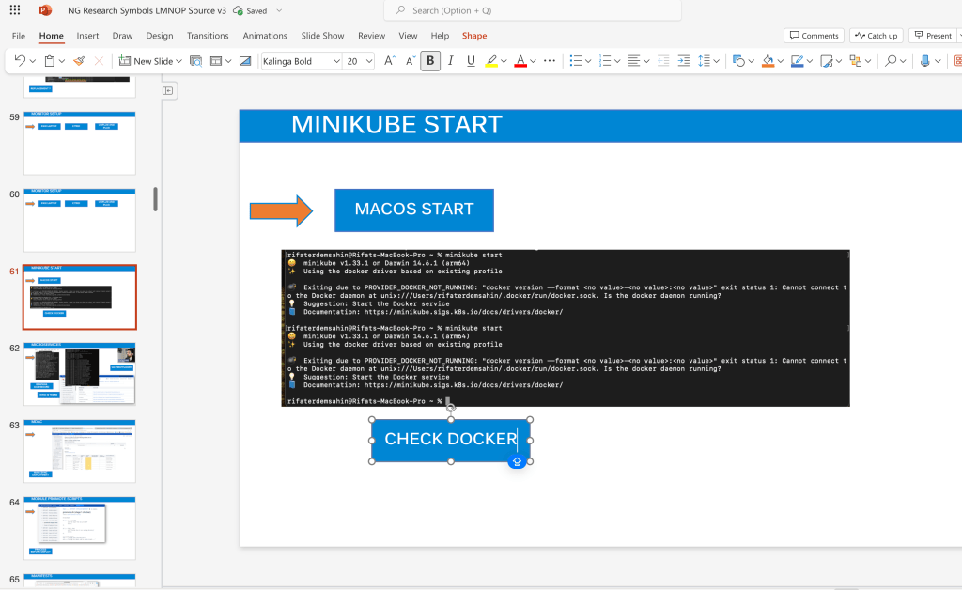Click the orange arrow shape on slide
The height and width of the screenshot is (590, 962).
(282, 211)
